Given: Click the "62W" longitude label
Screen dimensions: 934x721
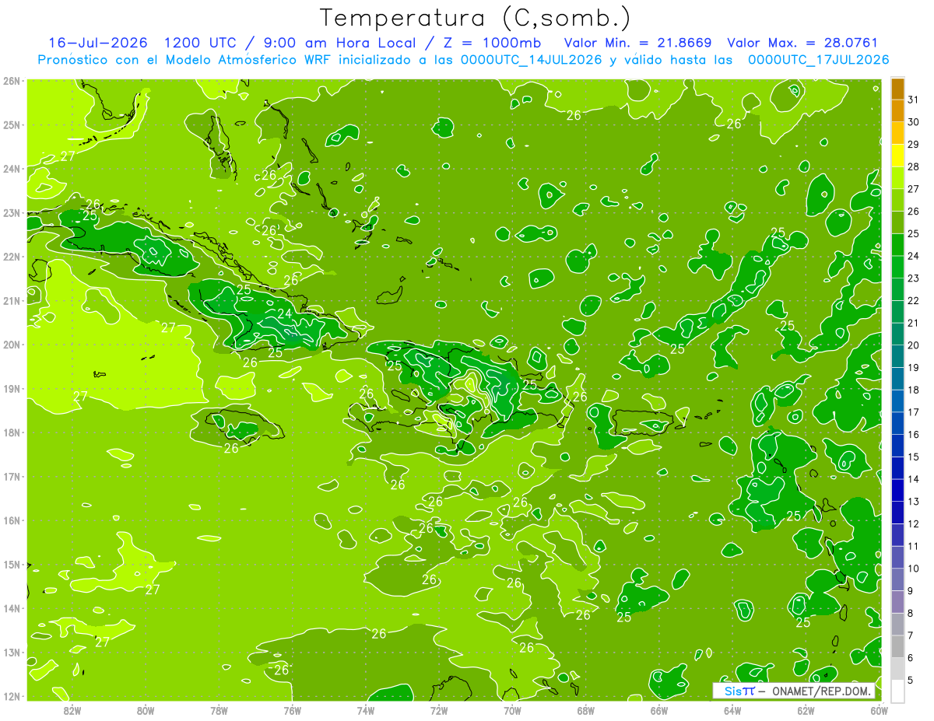Looking at the screenshot, I should coord(806,709).
